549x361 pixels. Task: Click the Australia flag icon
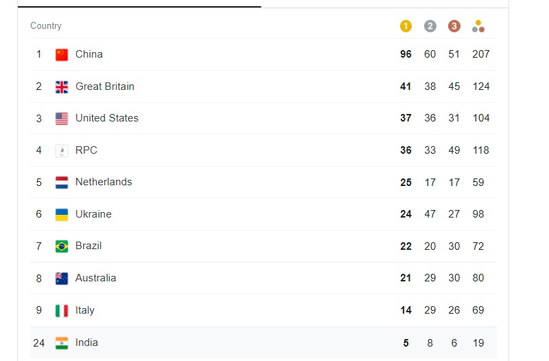click(x=62, y=278)
